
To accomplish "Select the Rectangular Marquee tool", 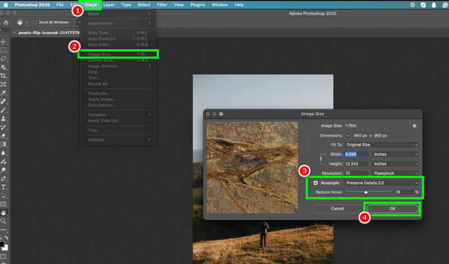I will point(3,50).
